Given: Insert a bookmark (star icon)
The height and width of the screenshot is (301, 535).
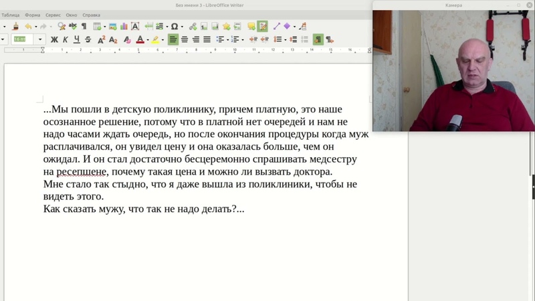Looking at the screenshot, I should (x=226, y=26).
